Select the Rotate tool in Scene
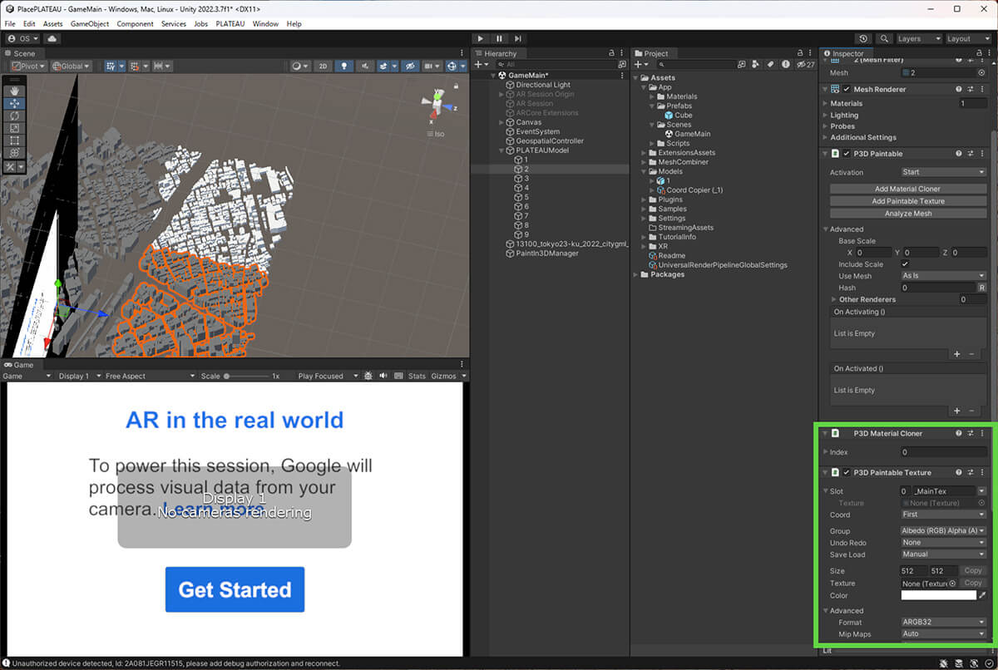998x670 pixels. pos(14,116)
